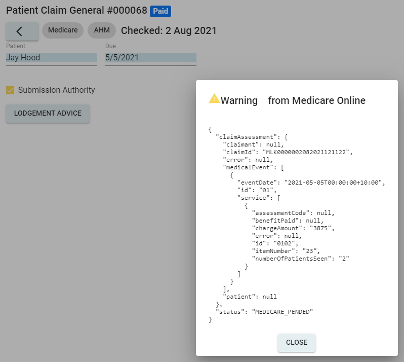Click the chargeAmount "3875" line
The image size is (404, 362).
tap(293, 228)
